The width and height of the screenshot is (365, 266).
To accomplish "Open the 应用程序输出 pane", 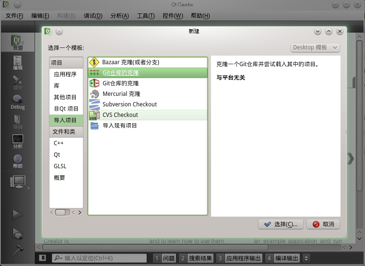I will tap(239, 258).
